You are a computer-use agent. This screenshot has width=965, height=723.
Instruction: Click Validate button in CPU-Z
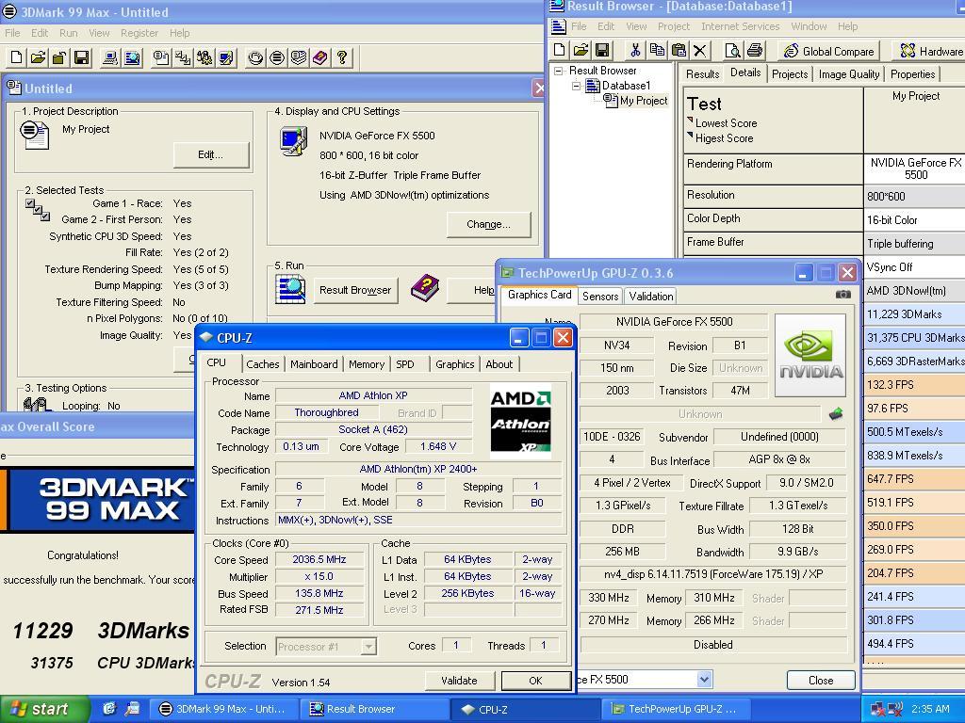click(459, 681)
